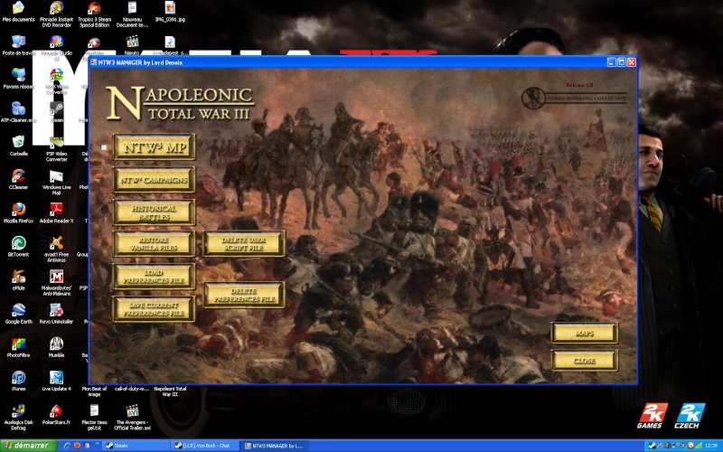The height and width of the screenshot is (452, 723).
Task: Click Delete Preferences File button
Action: tap(243, 295)
